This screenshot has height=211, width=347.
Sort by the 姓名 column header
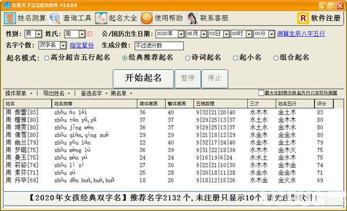pyautogui.click(x=27, y=103)
